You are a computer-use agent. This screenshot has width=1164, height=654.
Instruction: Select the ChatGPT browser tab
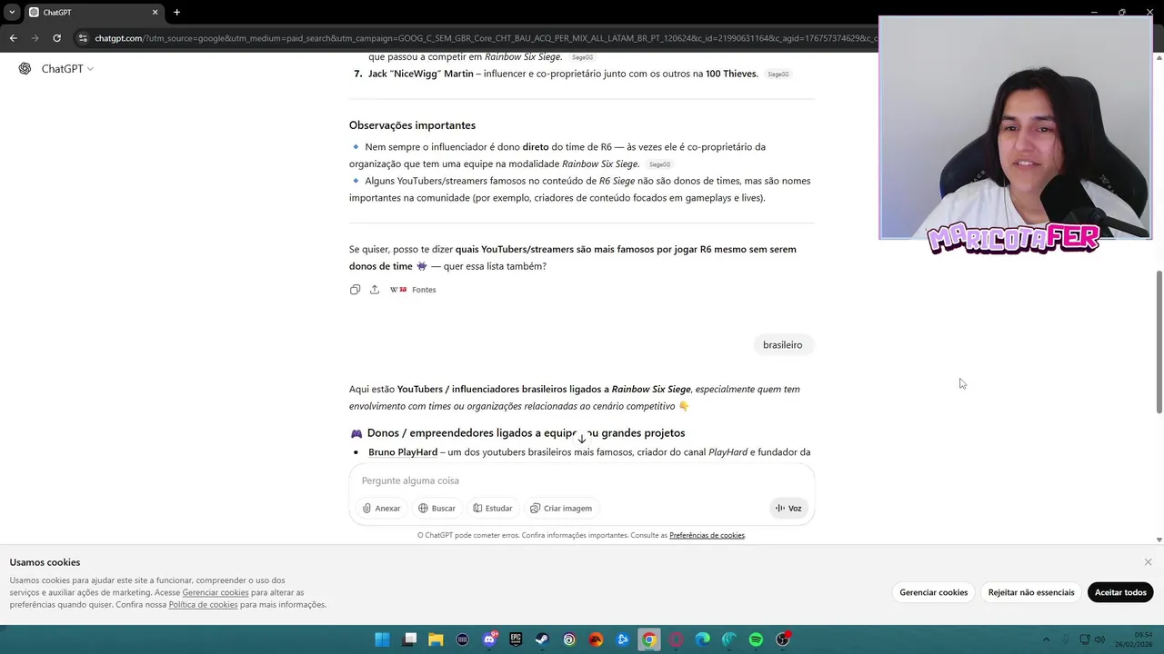click(93, 13)
